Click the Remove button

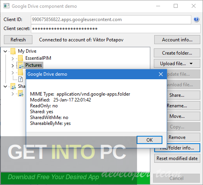[183, 137]
